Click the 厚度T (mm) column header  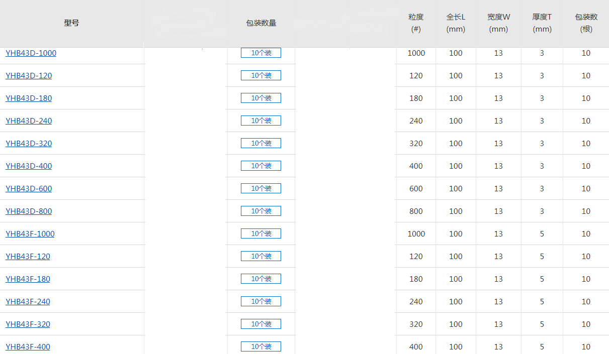pyautogui.click(x=542, y=23)
